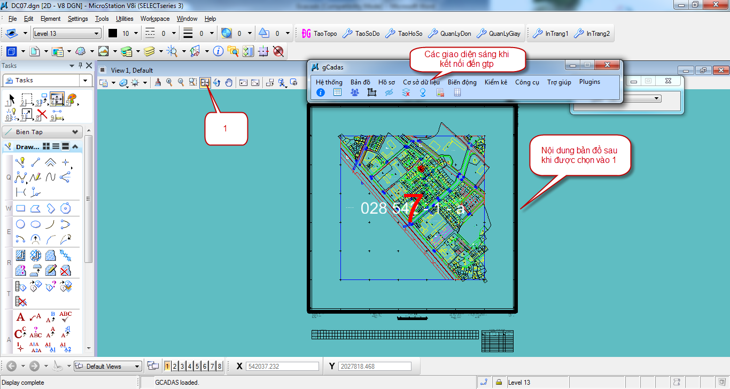Open the Default Views dropdown

pos(107,366)
